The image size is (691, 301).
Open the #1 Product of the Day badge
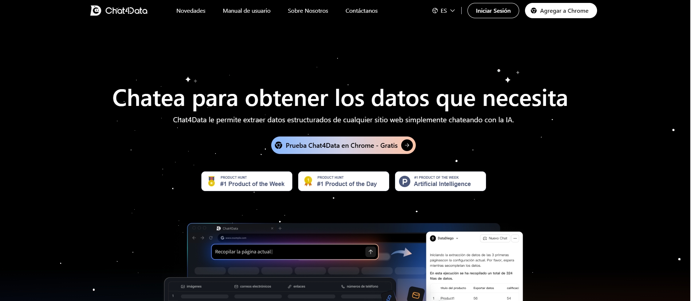[x=344, y=181]
